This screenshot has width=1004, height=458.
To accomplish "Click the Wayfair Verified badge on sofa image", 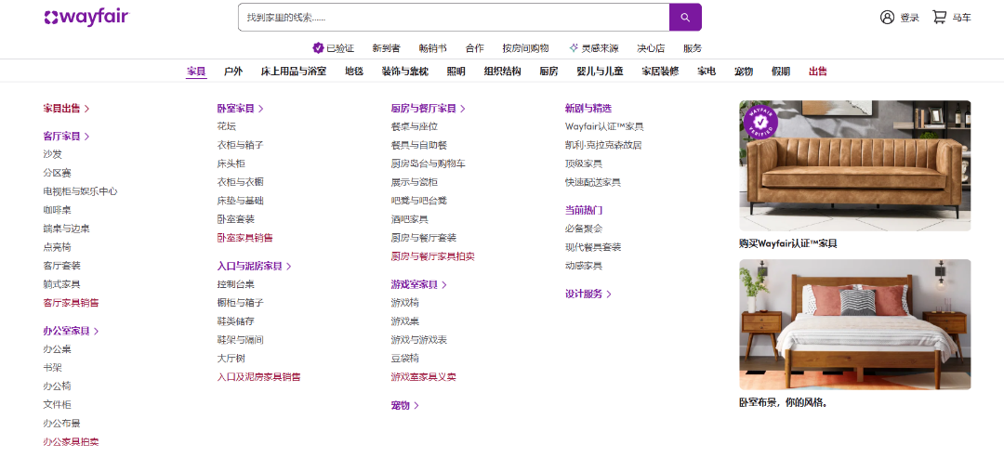I will (x=760, y=121).
